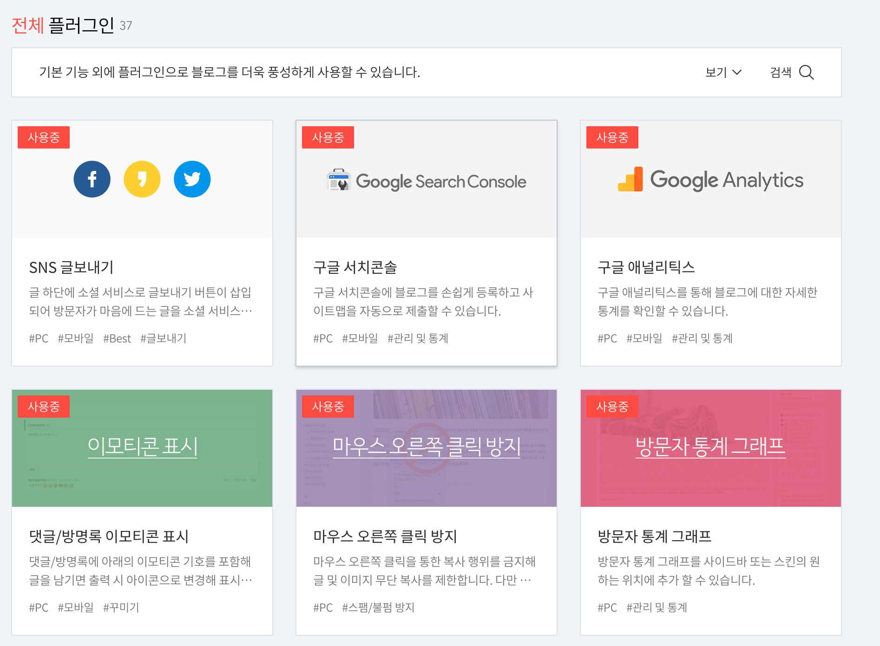Click the #꾸미기 tag
Screen dimensions: 880x646
tap(121, 608)
